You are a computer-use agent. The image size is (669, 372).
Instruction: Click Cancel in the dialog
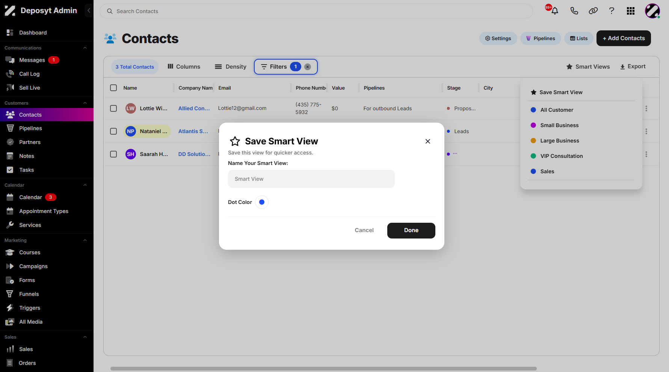364,230
